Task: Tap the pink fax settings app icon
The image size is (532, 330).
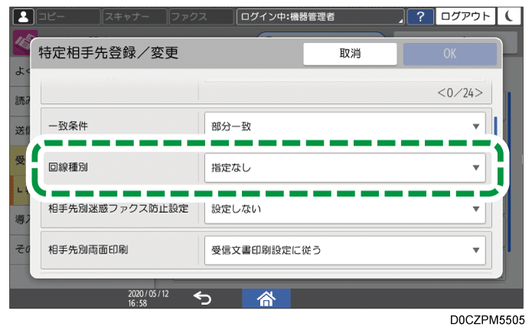Action: 24,41
